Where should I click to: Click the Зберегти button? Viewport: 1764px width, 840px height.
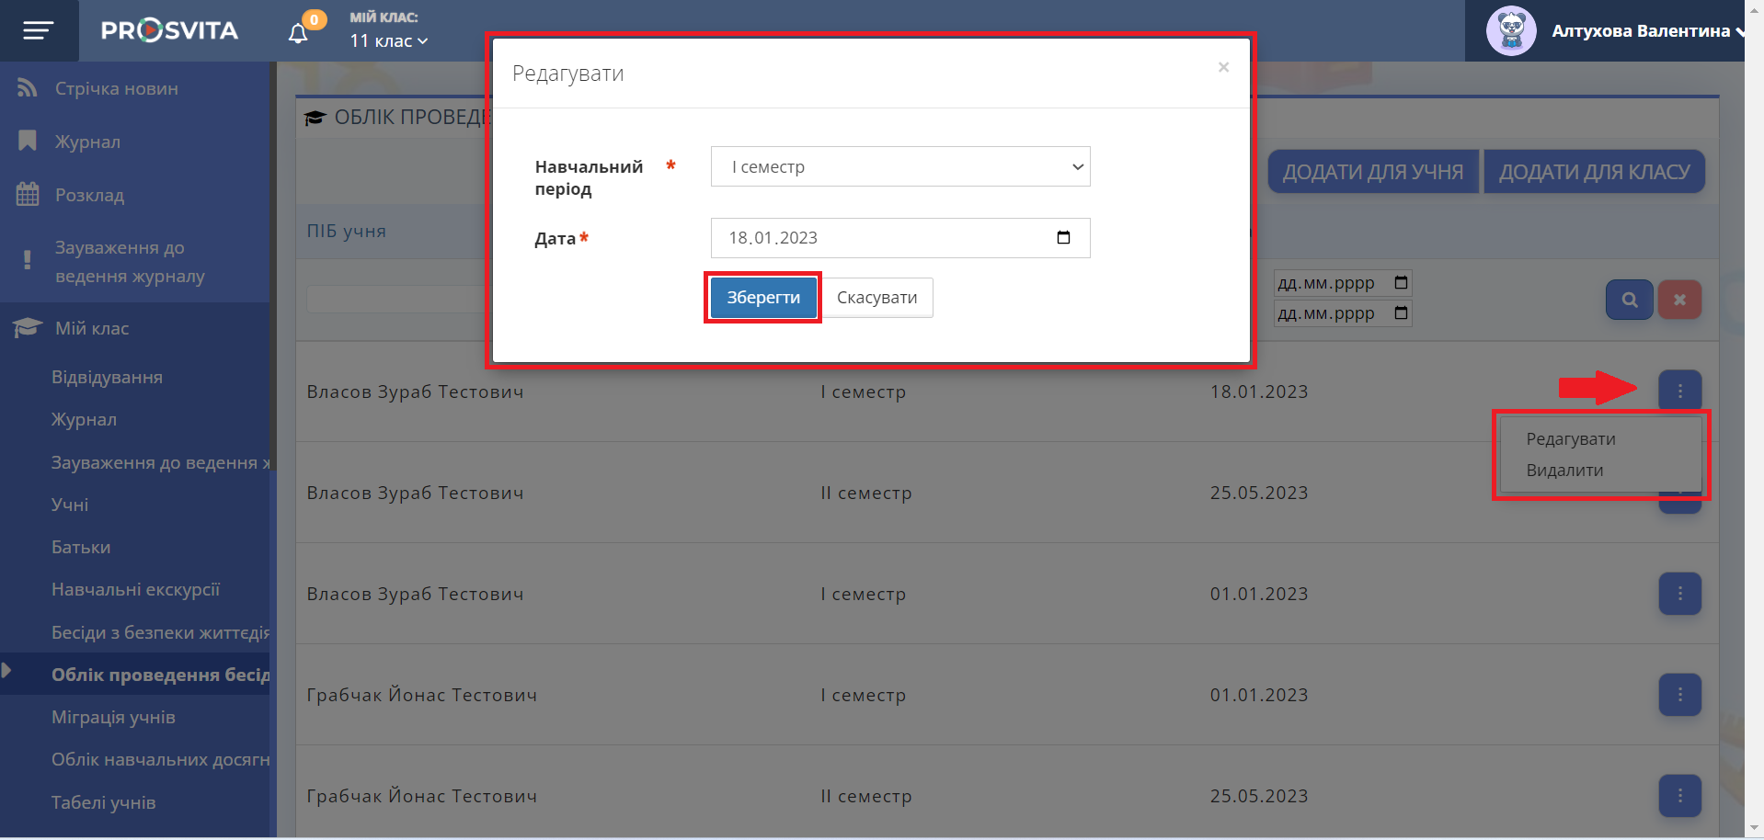tap(762, 298)
